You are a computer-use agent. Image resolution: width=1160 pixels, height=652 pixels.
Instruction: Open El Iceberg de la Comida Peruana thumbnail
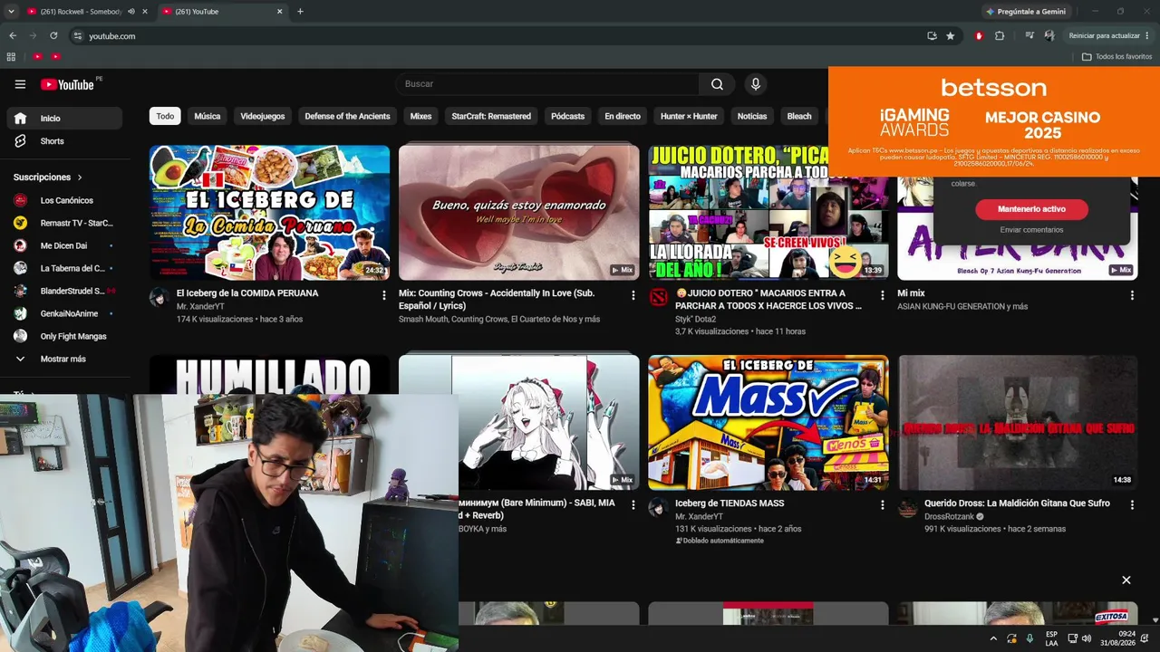270,213
